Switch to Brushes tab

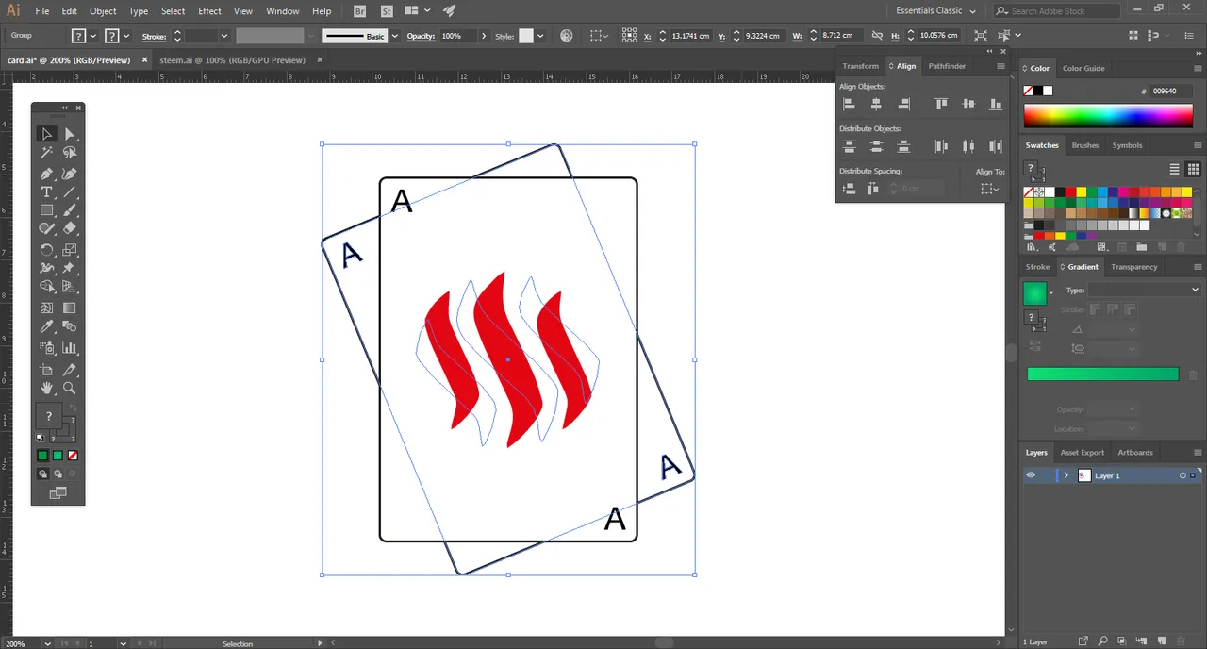pyautogui.click(x=1085, y=145)
